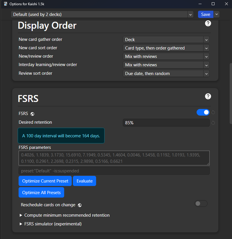Click the 'New card gather order' label
Image resolution: width=232 pixels, height=239 pixels.
(x=40, y=39)
